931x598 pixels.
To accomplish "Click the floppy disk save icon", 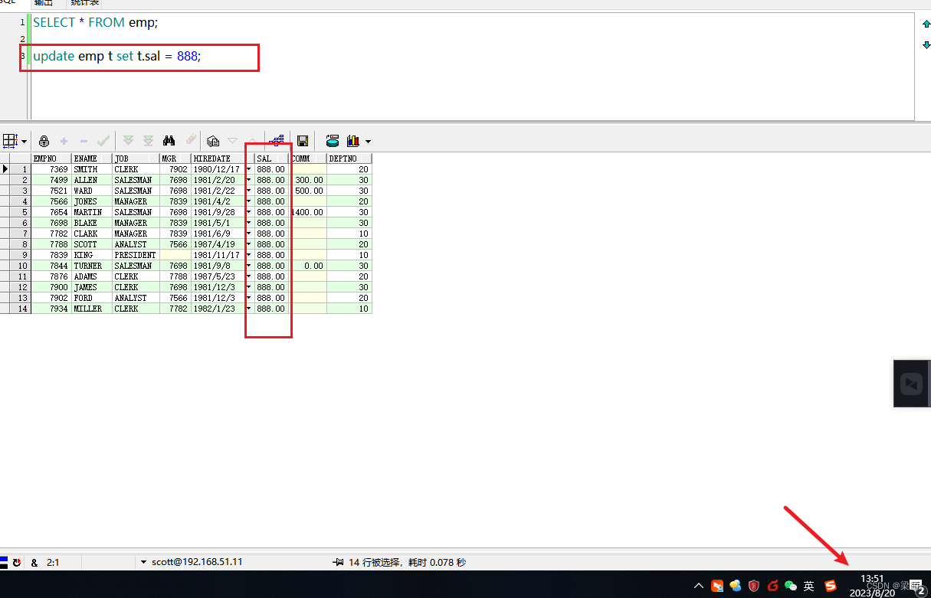I will (x=303, y=141).
